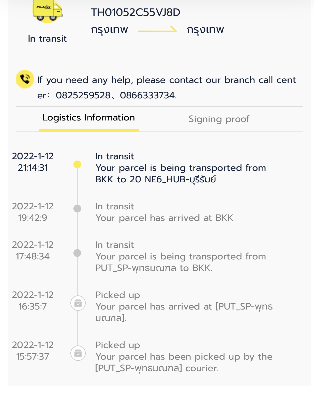This screenshot has width=314, height=393.
Task: Tap the 2022-1-12 21:14:31 timestamp
Action: (33, 162)
